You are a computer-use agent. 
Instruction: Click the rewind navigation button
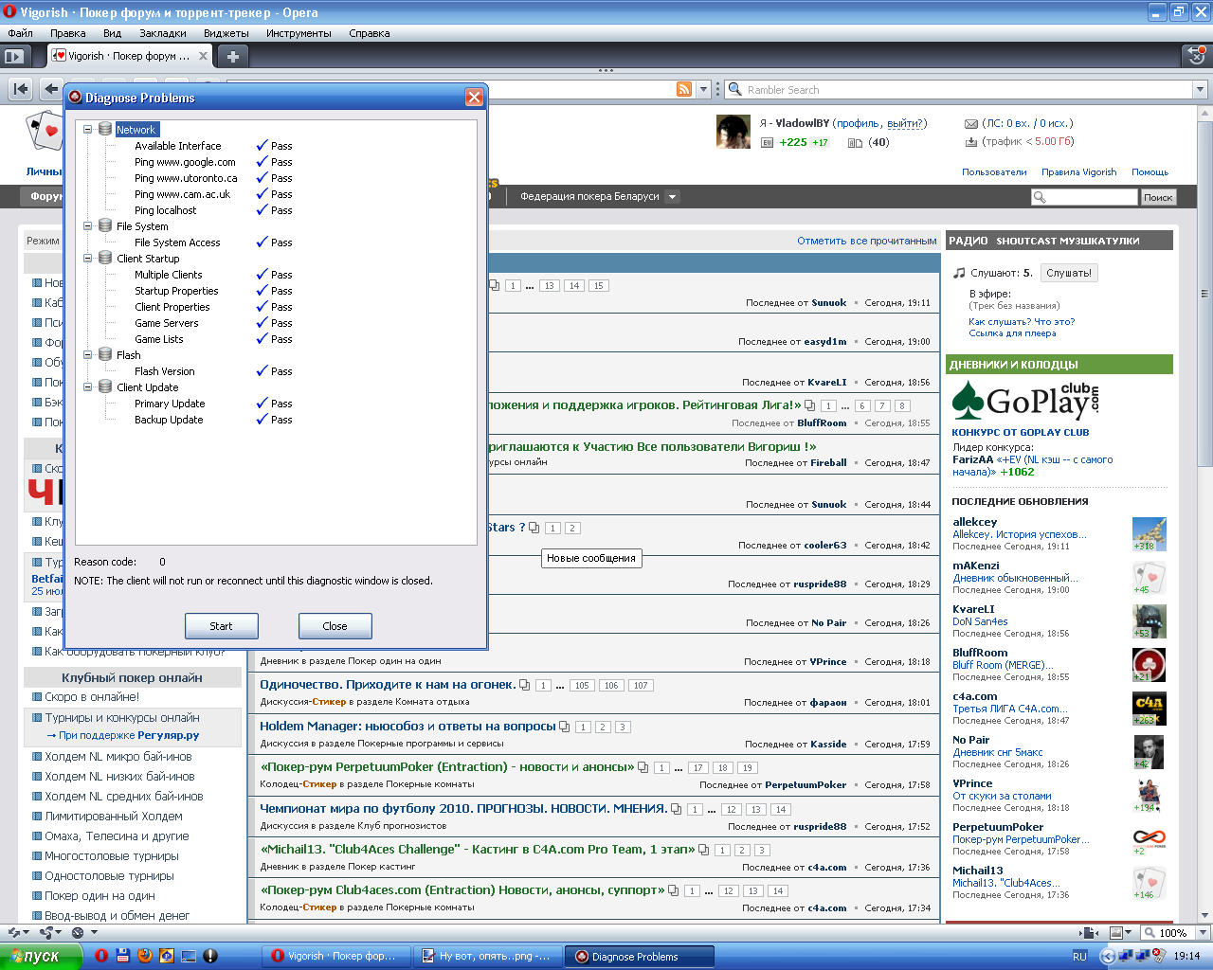click(20, 89)
